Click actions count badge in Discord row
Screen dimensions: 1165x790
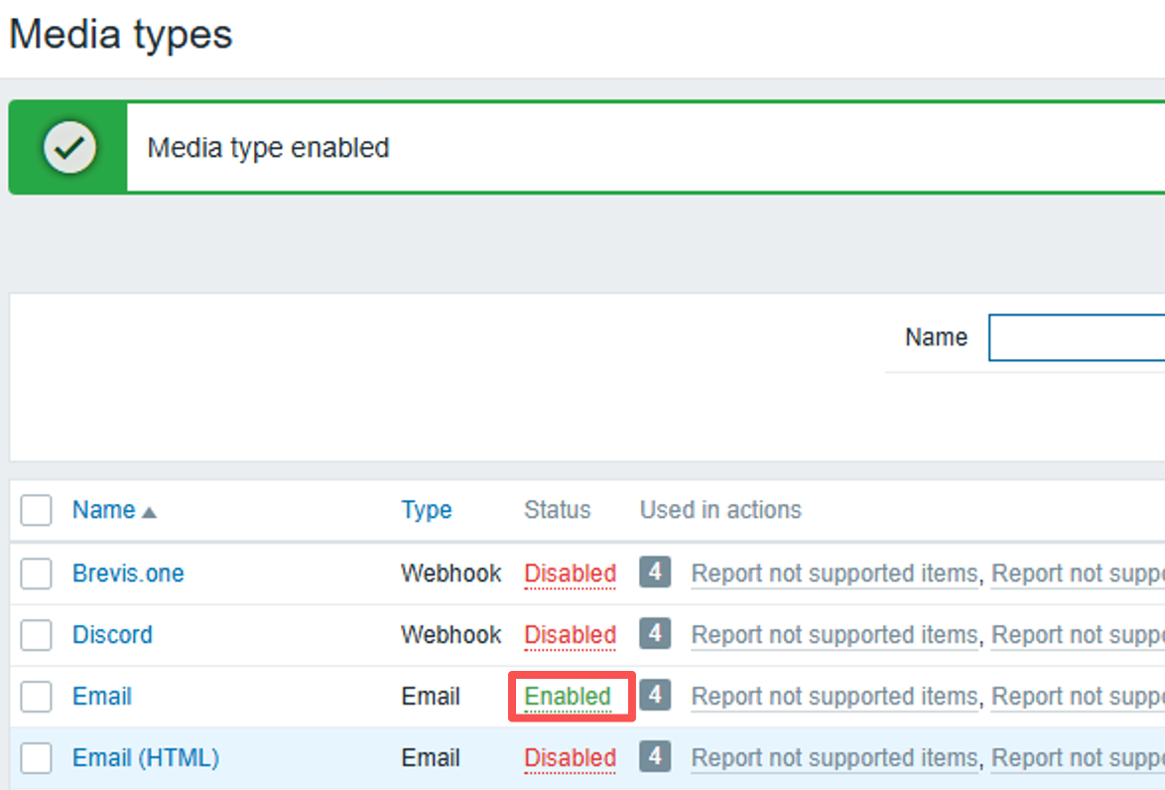[x=655, y=633]
